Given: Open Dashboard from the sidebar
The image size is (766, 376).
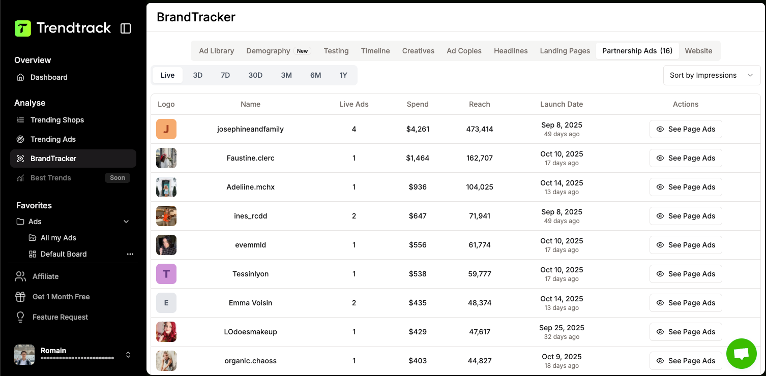Looking at the screenshot, I should tap(49, 77).
